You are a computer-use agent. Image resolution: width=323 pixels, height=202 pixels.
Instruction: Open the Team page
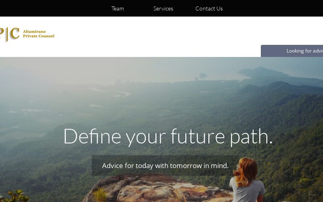click(117, 8)
